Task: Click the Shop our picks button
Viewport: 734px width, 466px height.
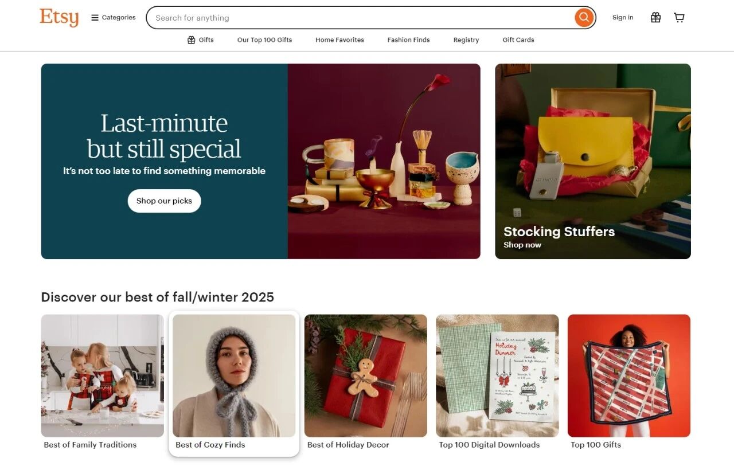Action: pyautogui.click(x=164, y=201)
